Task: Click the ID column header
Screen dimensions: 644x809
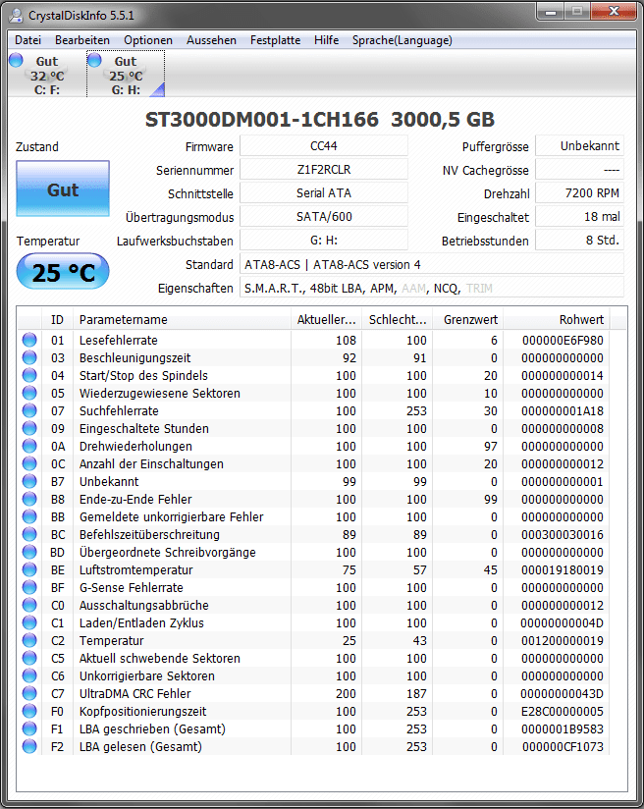Action: [57, 319]
